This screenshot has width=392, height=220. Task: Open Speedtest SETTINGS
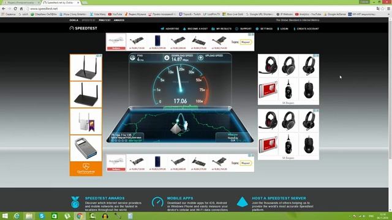[264, 29]
